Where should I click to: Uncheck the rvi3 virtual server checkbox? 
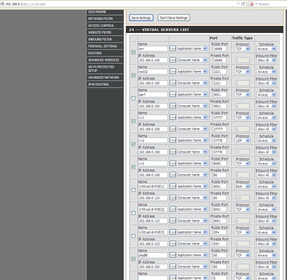(134, 167)
